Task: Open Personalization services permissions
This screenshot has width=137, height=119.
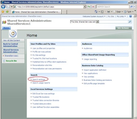Action: (x=47, y=68)
